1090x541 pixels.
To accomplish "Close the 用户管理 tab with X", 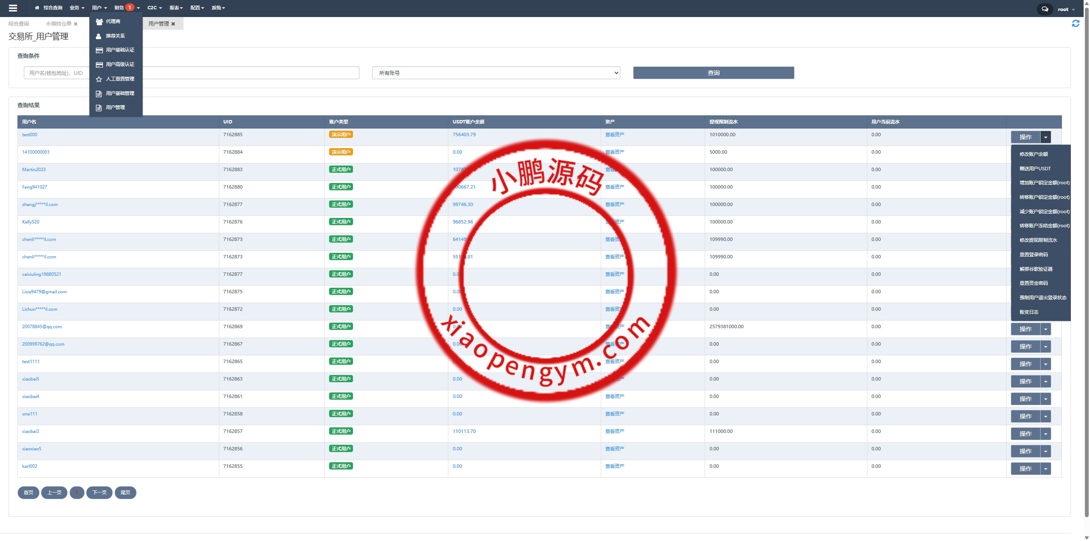I will pos(173,24).
